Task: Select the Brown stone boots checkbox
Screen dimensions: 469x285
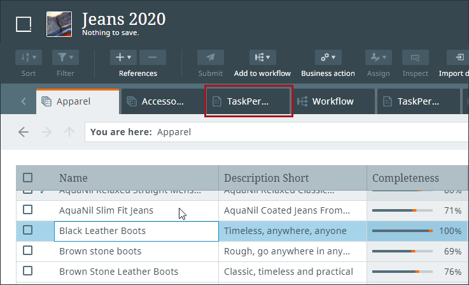Action: tap(28, 251)
